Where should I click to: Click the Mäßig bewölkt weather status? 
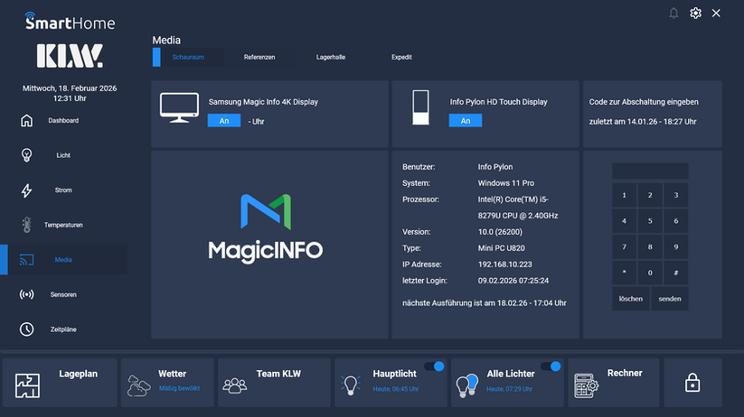coord(179,388)
